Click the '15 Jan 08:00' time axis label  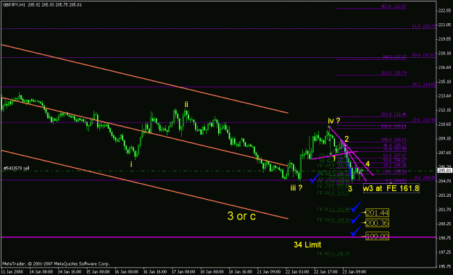(x=98, y=272)
